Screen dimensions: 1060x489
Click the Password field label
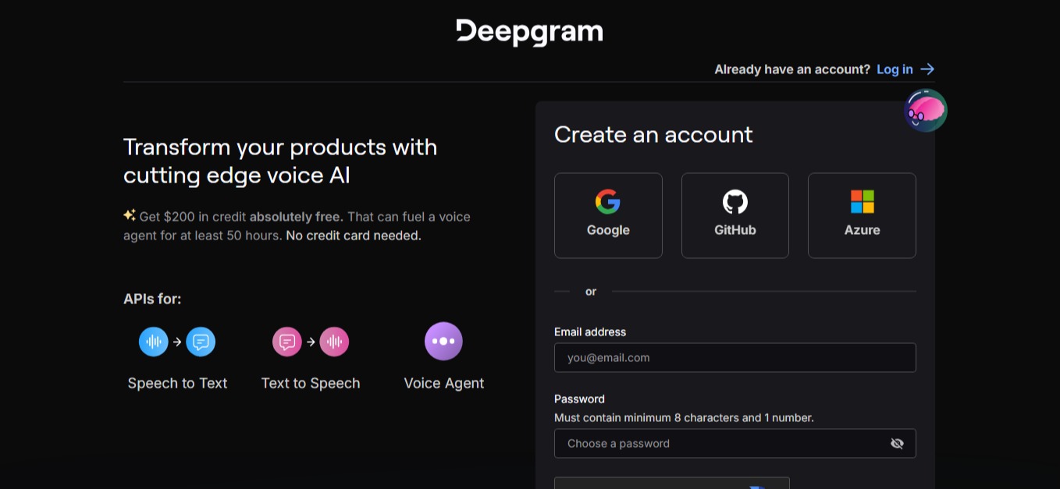[579, 399]
